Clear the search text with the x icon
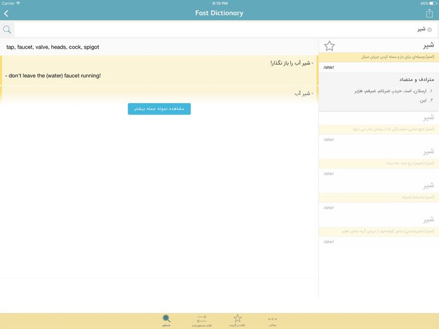Viewport: 439px width, 329px height. click(430, 30)
